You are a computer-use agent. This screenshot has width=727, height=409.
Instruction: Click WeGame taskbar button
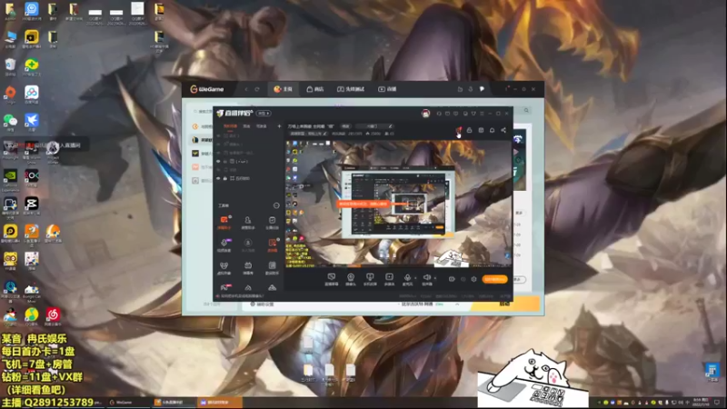click(x=129, y=403)
